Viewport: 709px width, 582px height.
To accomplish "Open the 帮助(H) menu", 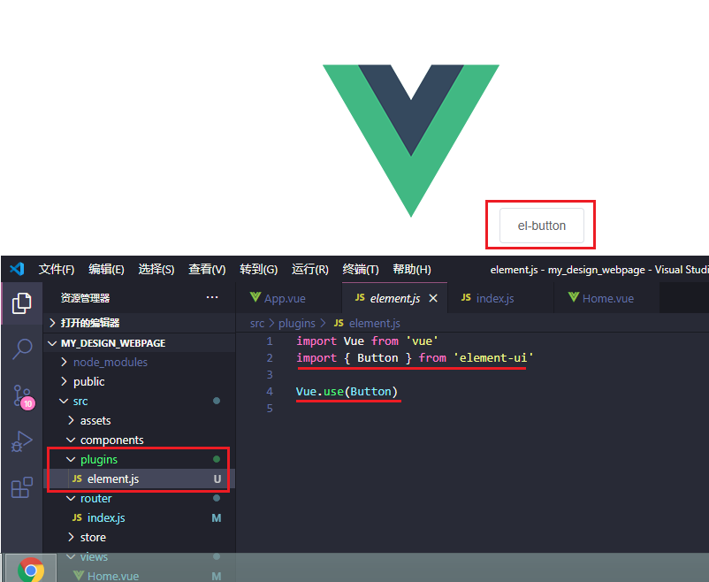I will [411, 269].
